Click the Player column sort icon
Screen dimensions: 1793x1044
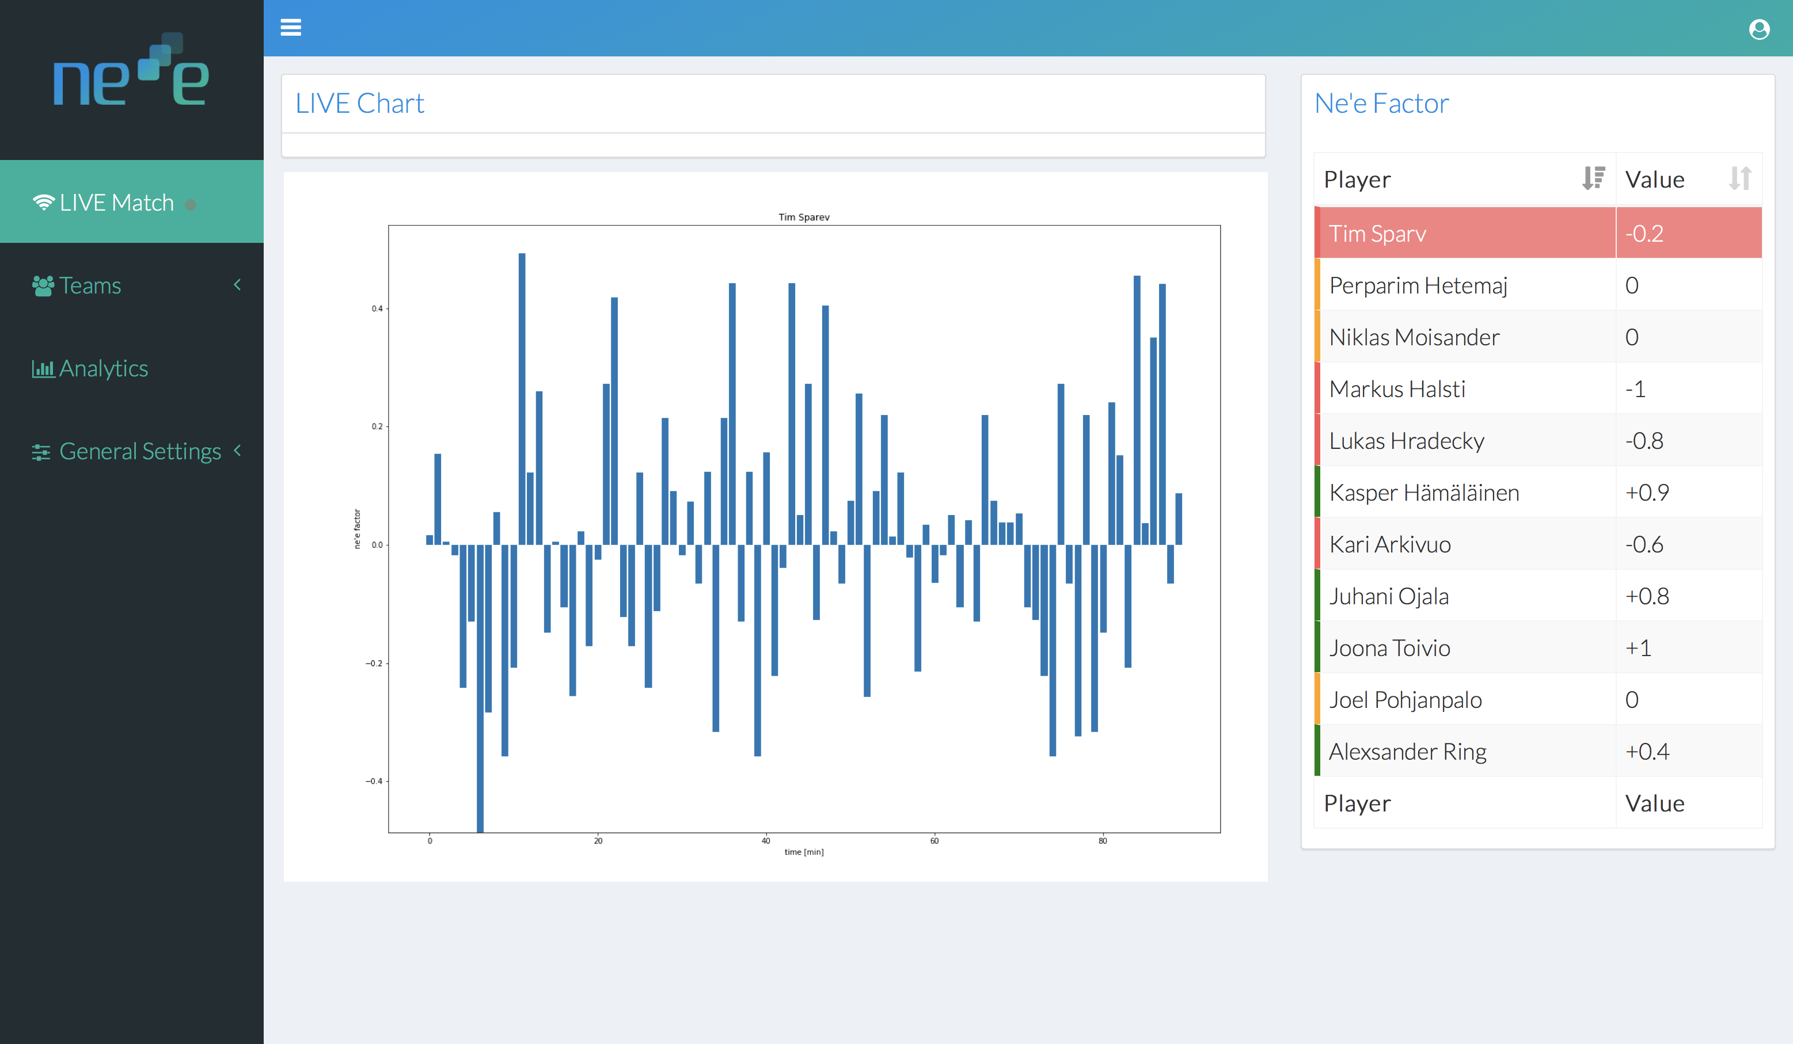tap(1593, 178)
